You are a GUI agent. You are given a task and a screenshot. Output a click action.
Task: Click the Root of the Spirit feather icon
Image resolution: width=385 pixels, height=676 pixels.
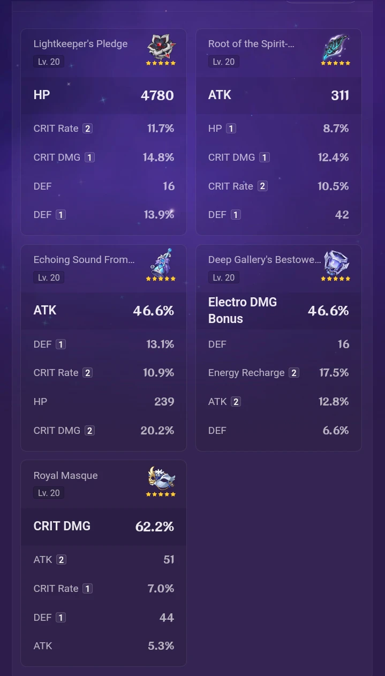click(x=336, y=47)
